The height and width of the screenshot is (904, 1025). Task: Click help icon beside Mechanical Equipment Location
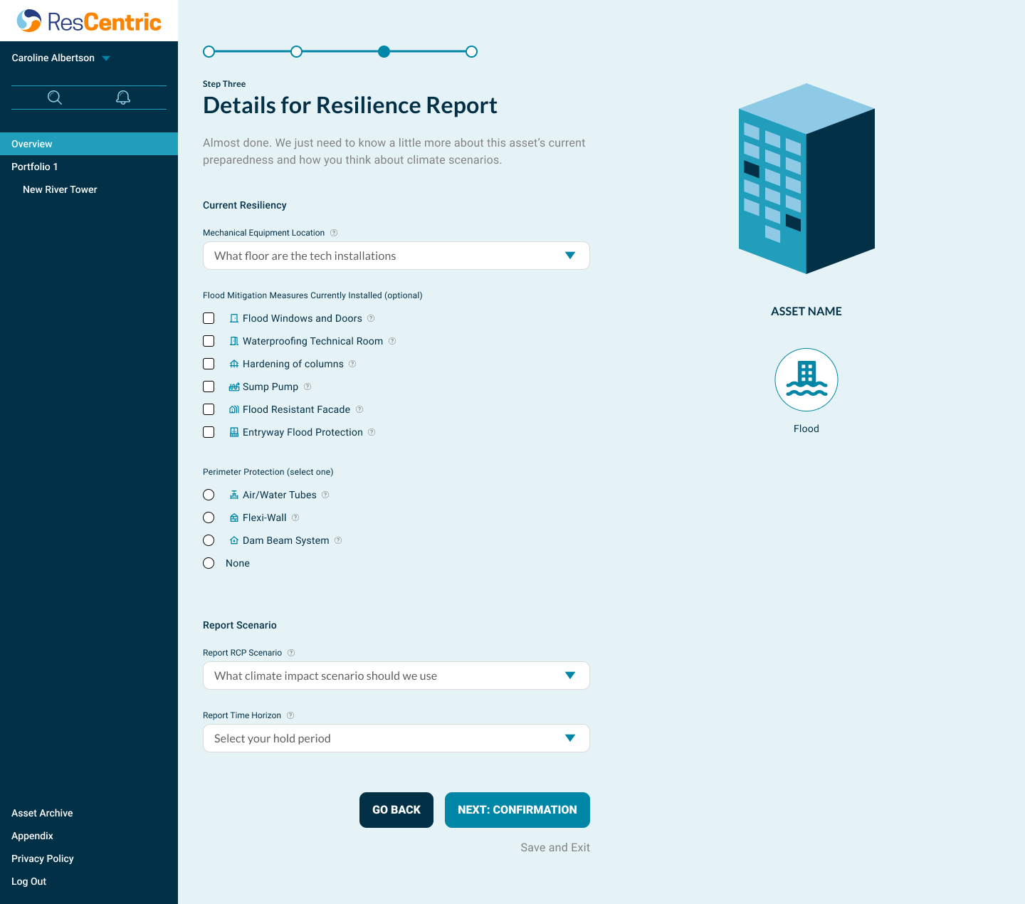(334, 233)
